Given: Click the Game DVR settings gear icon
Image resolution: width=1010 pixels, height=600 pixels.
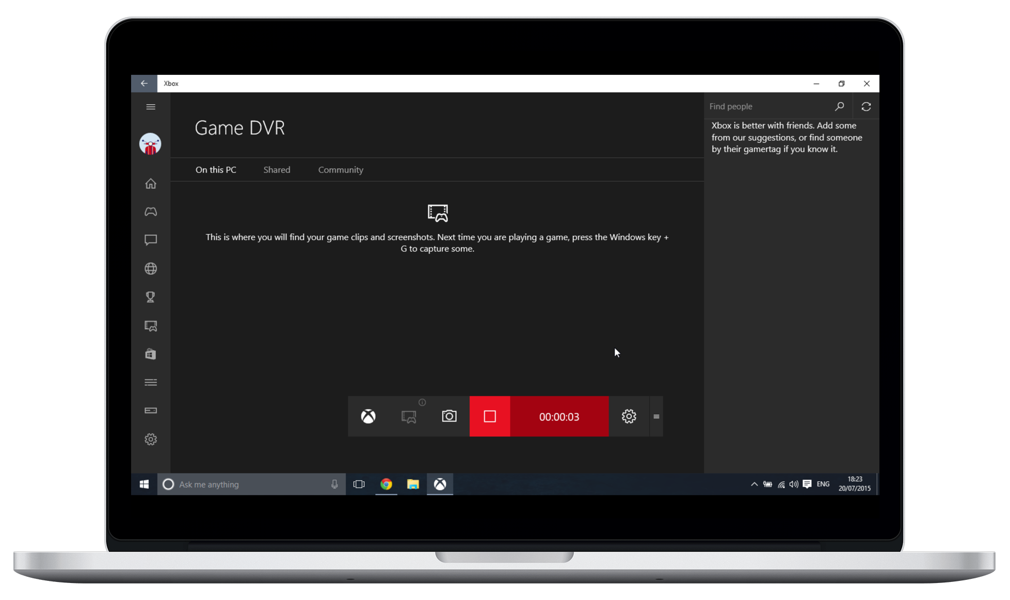Looking at the screenshot, I should (629, 416).
